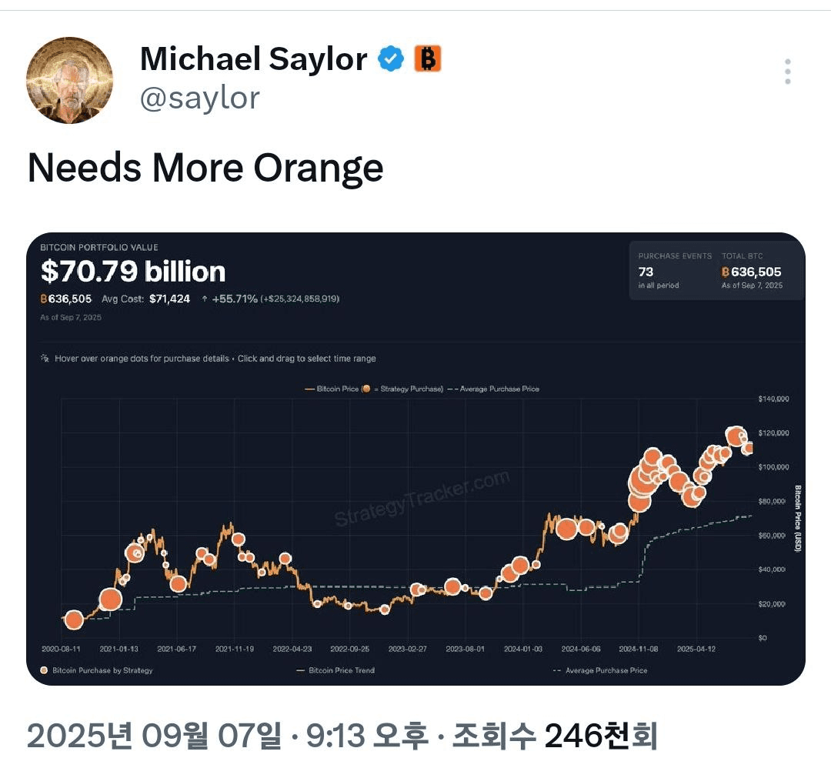This screenshot has height=768, width=831.
Task: Click the Strategy Purchase orange legend dot above the chart
Action: (365, 389)
